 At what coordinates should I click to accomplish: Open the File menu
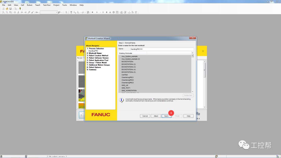[x=4, y=5]
